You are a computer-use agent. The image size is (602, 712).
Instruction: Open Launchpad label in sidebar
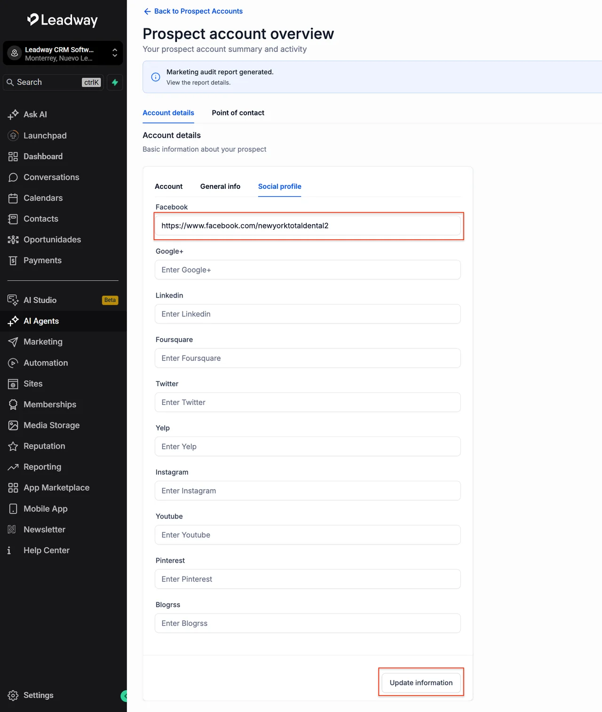tap(45, 136)
